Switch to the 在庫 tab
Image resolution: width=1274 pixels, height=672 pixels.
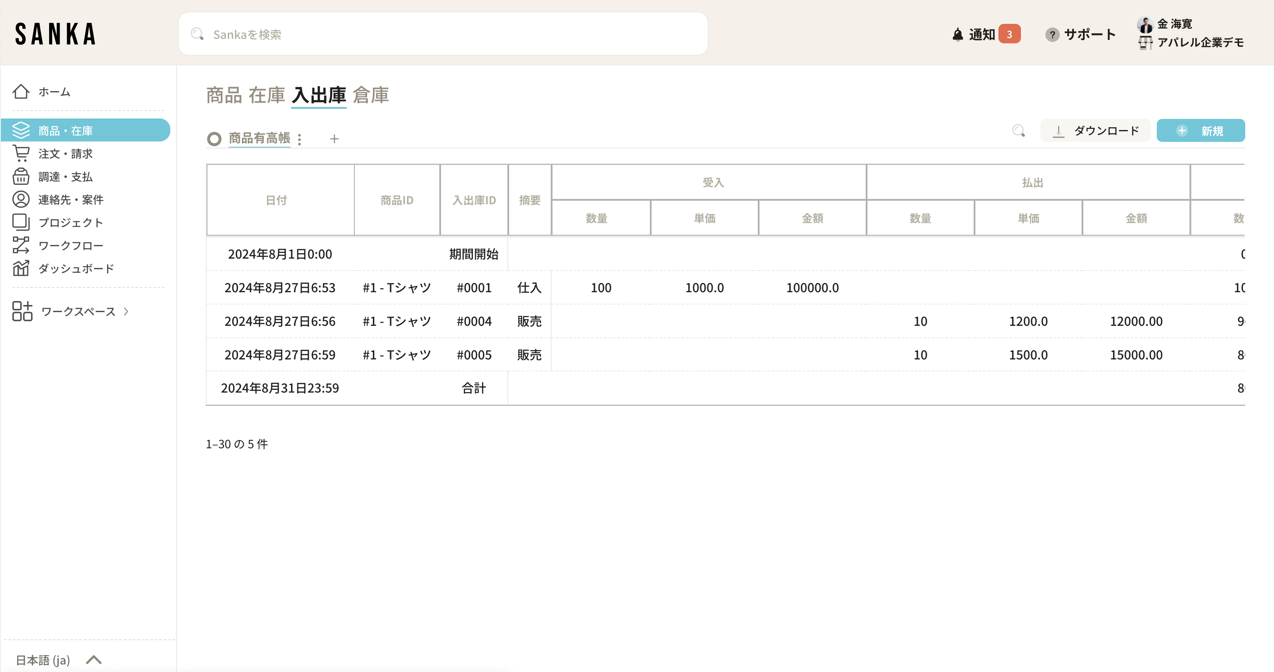(267, 95)
